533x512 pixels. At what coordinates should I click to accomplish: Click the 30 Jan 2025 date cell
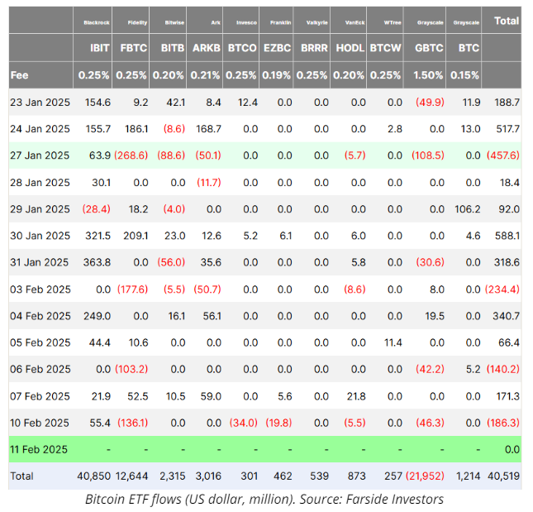40,236
